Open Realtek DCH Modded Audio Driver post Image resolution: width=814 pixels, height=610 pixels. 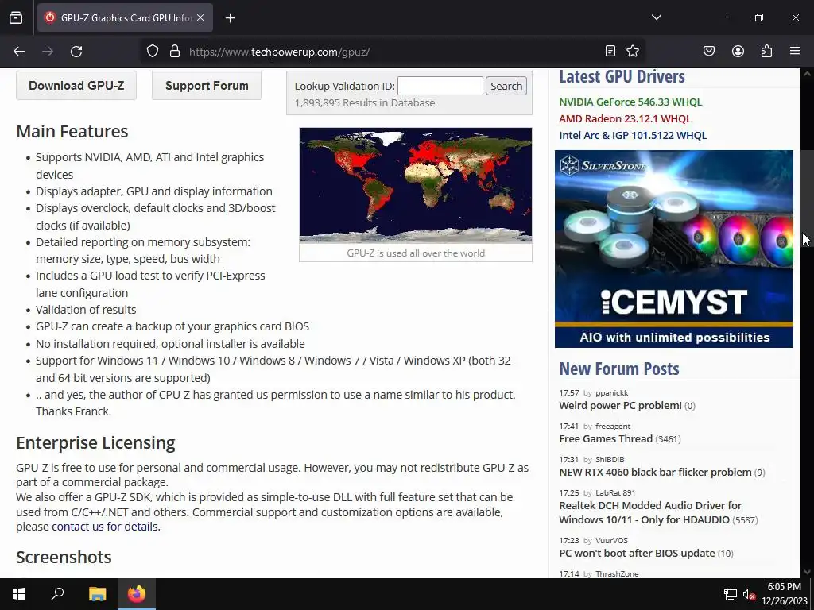click(x=650, y=512)
